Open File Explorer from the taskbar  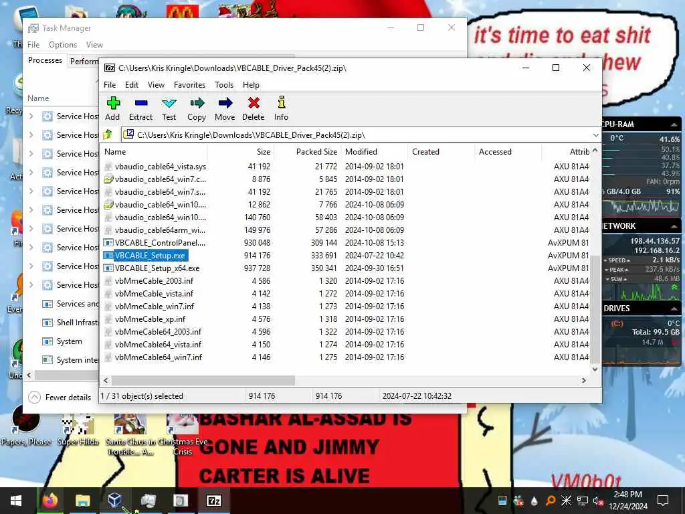click(82, 501)
